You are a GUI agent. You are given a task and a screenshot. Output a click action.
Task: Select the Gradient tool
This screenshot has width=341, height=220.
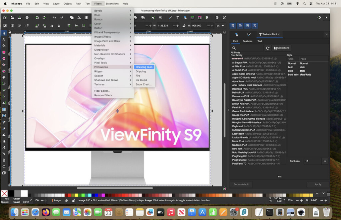pos(4,109)
